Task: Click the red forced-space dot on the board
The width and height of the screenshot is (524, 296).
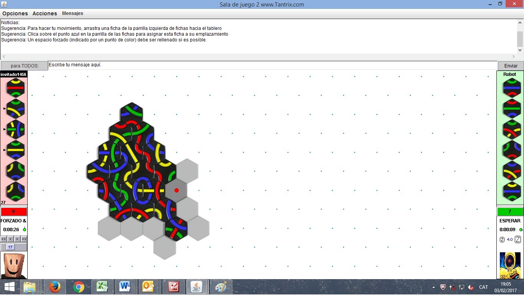Action: tap(176, 190)
